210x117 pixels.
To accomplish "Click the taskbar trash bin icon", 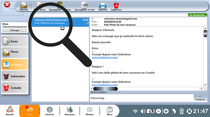I will [182, 111].
